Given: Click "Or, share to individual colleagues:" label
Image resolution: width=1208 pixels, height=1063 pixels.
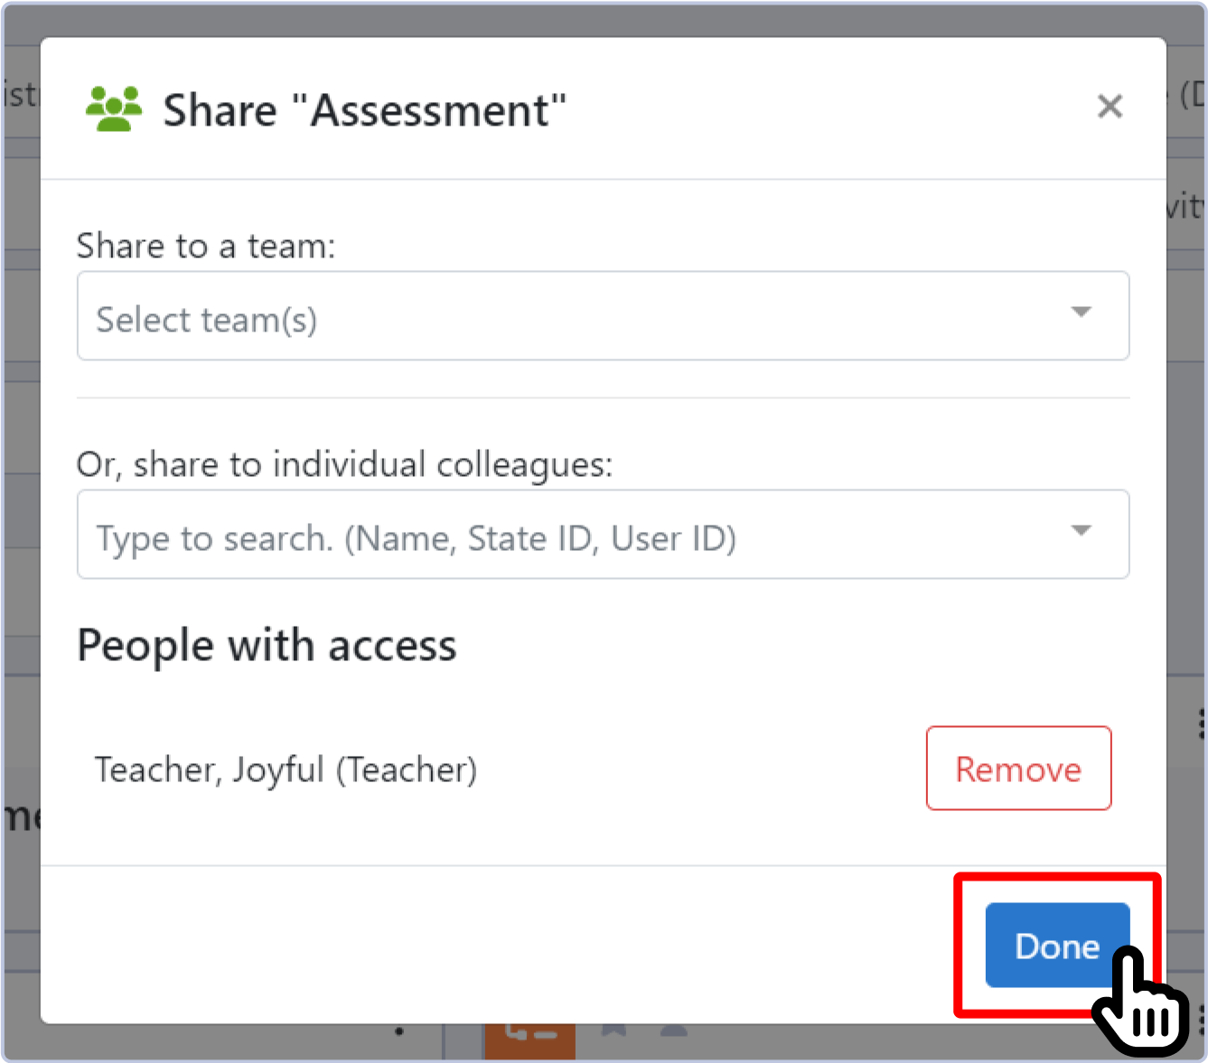Looking at the screenshot, I should pyautogui.click(x=344, y=464).
